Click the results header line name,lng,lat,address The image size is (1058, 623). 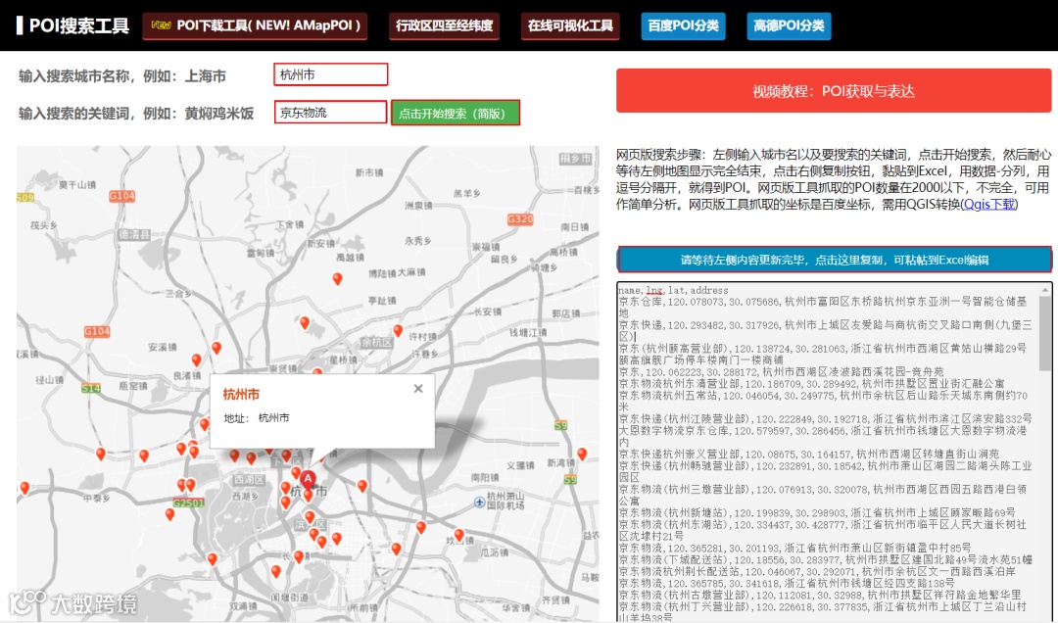coord(673,290)
